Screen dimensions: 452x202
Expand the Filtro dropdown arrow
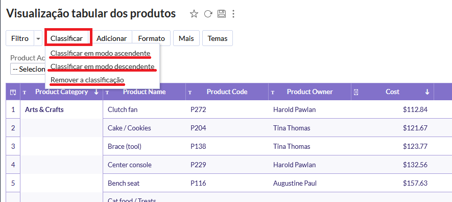[x=38, y=38]
